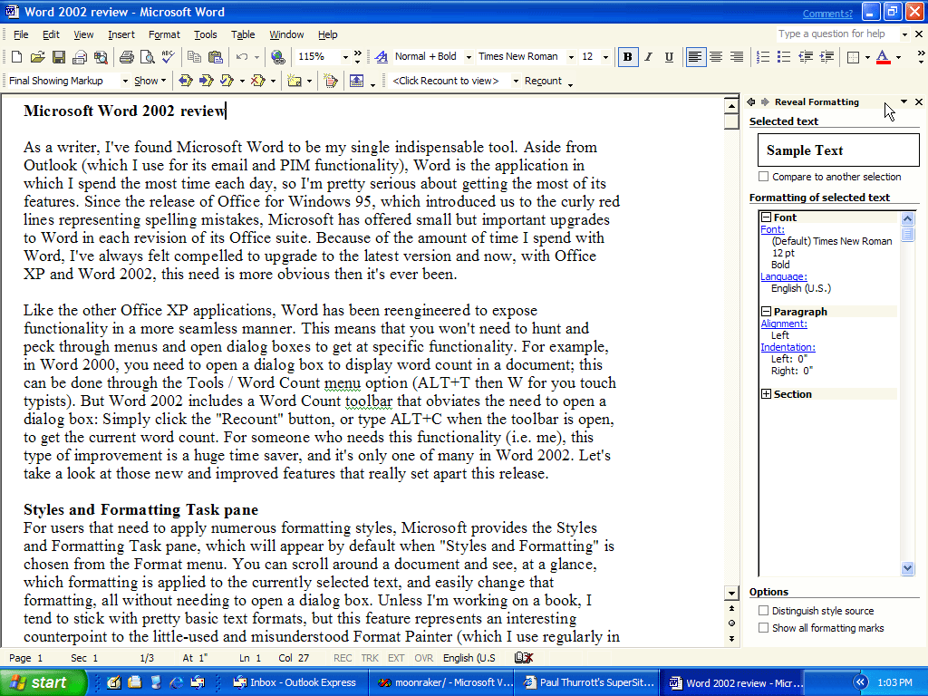The image size is (928, 696).
Task: Toggle Show all formatting marks
Action: click(764, 628)
